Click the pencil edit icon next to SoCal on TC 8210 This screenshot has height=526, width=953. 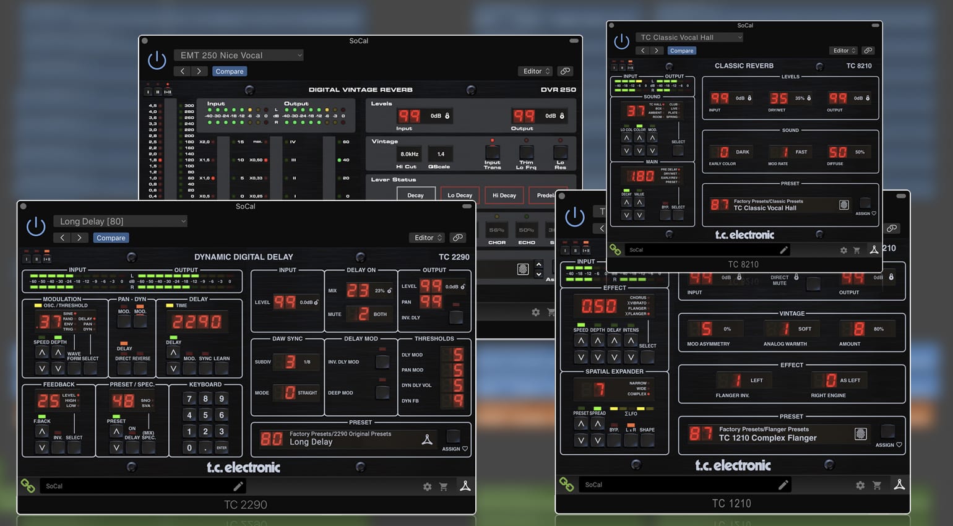(x=784, y=249)
